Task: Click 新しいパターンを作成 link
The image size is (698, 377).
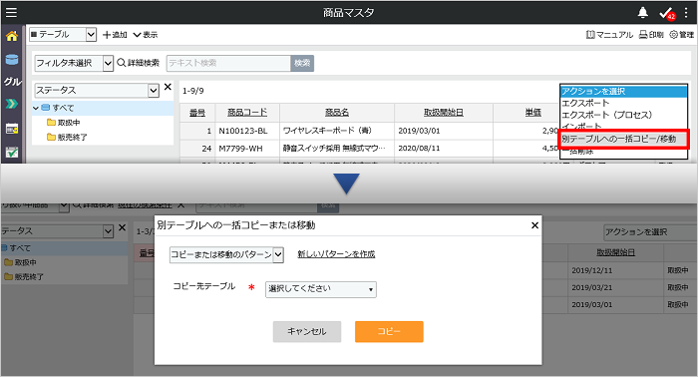Action: [x=336, y=254]
